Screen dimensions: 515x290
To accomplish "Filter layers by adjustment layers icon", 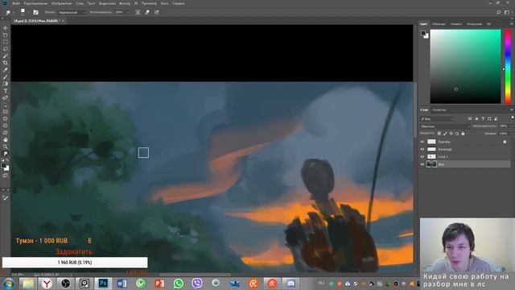I will (x=476, y=118).
